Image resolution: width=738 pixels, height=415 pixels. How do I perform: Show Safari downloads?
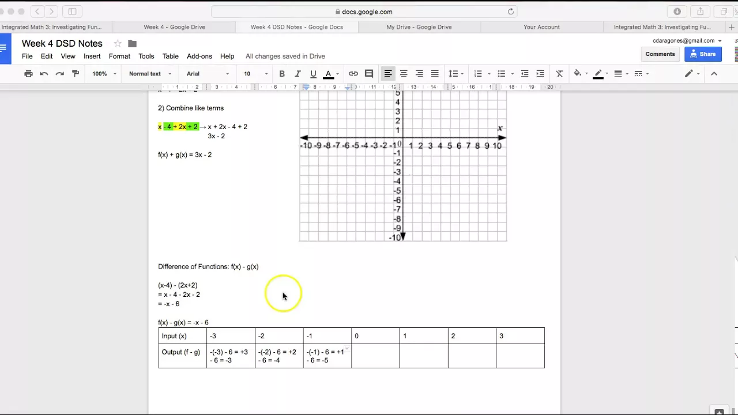click(677, 12)
